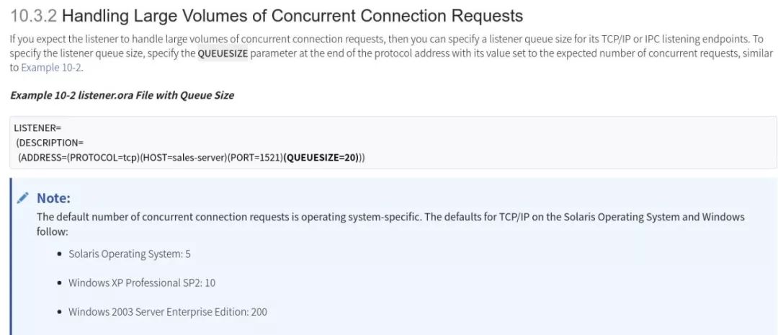Viewport: 778px width, 335px height.
Task: Click the bullet before Windows XP Professional
Action: (60, 282)
